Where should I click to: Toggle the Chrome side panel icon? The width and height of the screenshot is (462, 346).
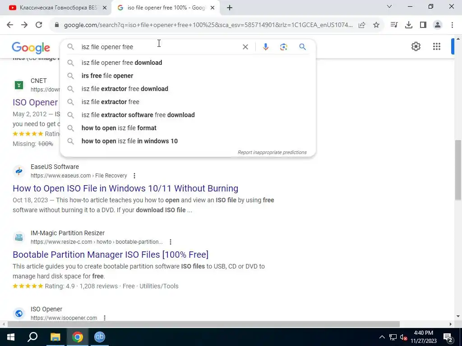coord(423,25)
